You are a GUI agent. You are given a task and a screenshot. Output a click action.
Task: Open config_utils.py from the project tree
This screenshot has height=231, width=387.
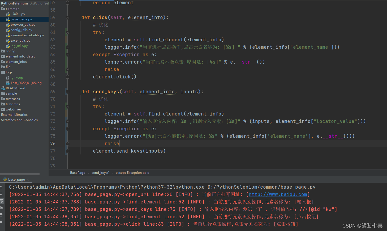(21, 30)
